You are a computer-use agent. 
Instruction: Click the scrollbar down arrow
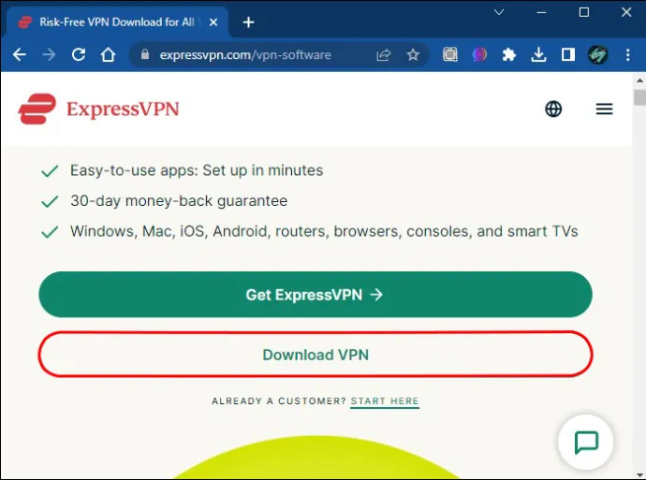pyautogui.click(x=639, y=475)
